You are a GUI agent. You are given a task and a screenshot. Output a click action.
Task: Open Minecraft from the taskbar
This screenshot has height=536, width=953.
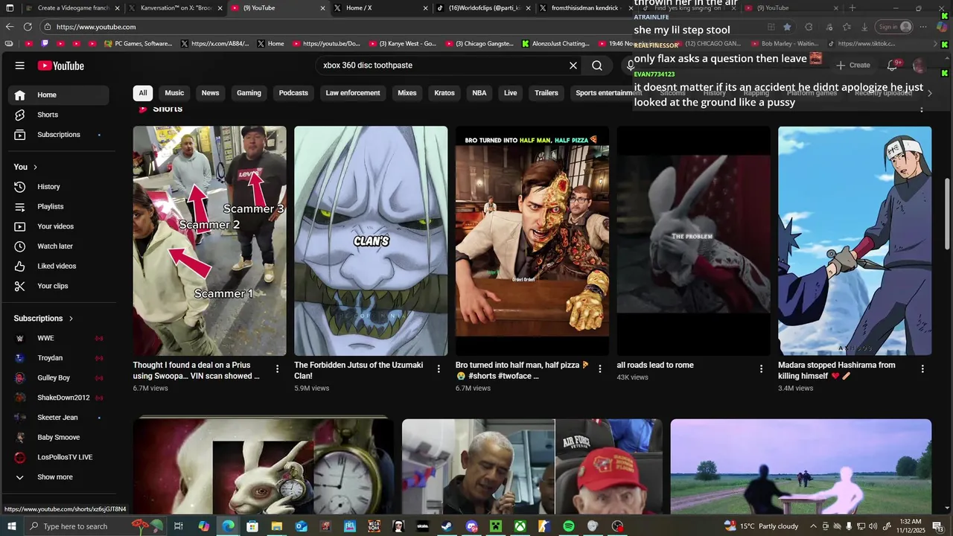[496, 526]
